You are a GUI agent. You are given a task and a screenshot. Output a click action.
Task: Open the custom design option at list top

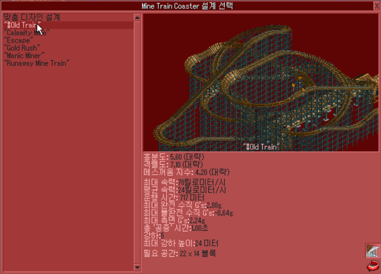coord(69,17)
